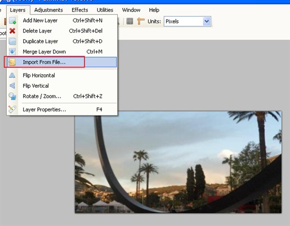Open Layer Properties…
The height and width of the screenshot is (226, 290).
(x=62, y=110)
